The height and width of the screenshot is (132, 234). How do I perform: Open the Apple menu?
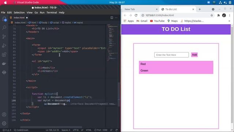tap(5, 3)
